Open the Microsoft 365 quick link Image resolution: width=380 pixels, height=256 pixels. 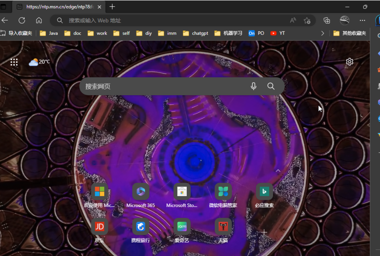pos(140,196)
